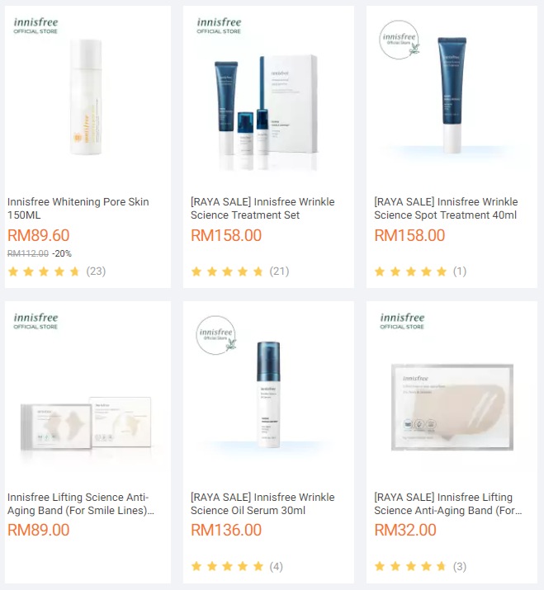Open the Wrinkle Science Spot Treatment 40ml title

[x=446, y=209]
